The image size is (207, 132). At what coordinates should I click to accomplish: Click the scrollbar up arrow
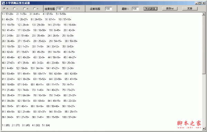coord(204,14)
